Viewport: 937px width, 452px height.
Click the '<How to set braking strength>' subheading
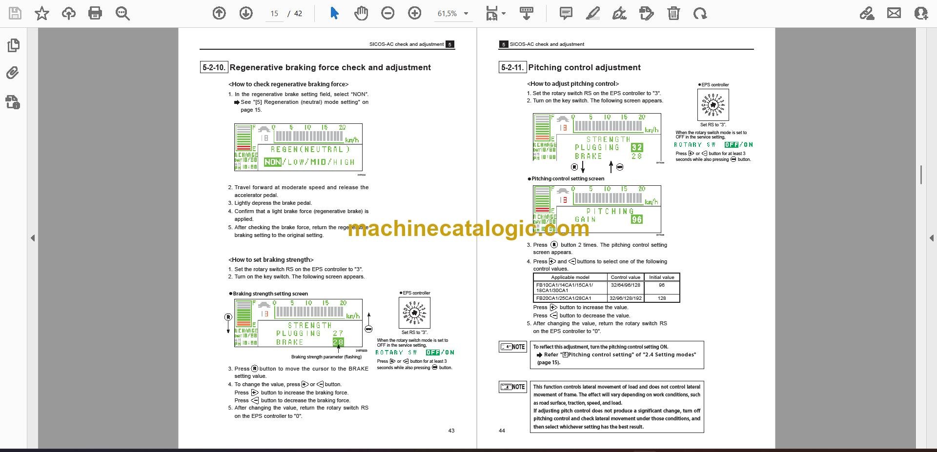point(271,259)
